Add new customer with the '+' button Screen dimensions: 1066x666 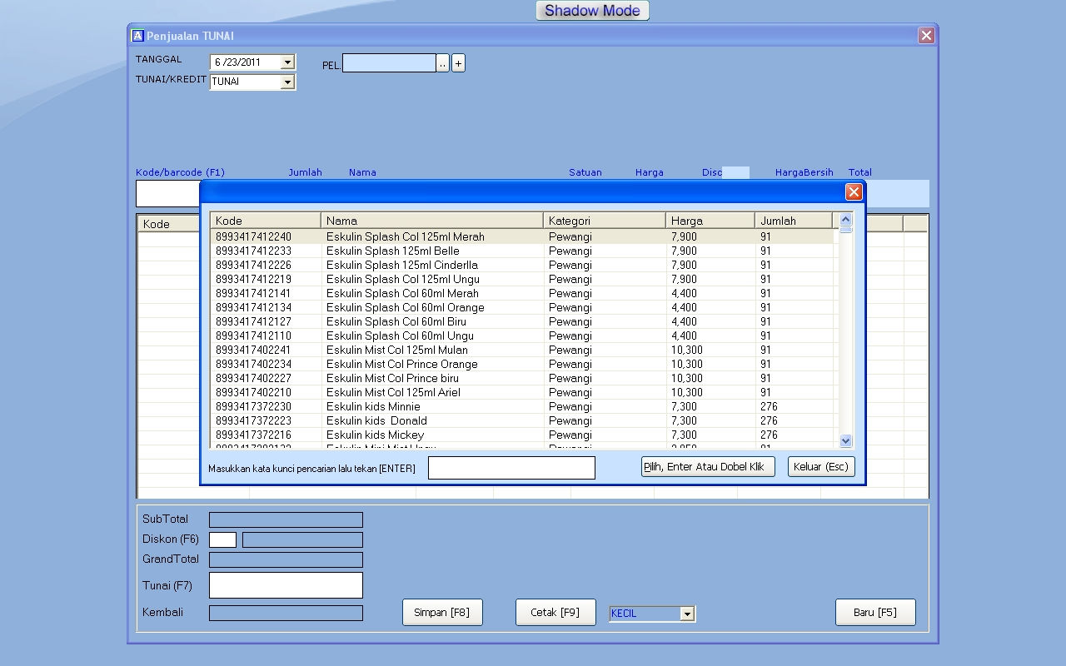[x=458, y=63]
